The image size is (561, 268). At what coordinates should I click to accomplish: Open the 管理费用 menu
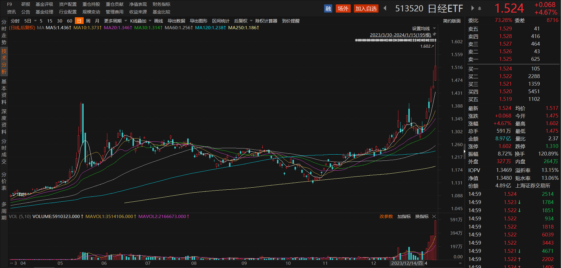[x=115, y=12]
